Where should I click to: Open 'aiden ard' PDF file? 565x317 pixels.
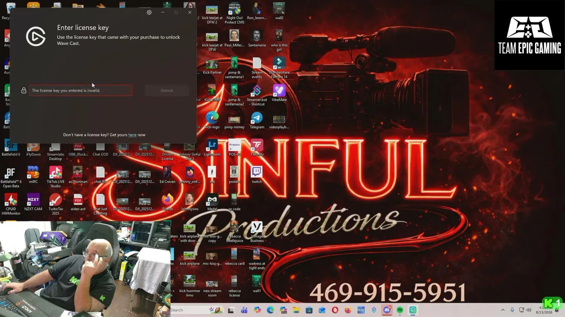pos(78,203)
